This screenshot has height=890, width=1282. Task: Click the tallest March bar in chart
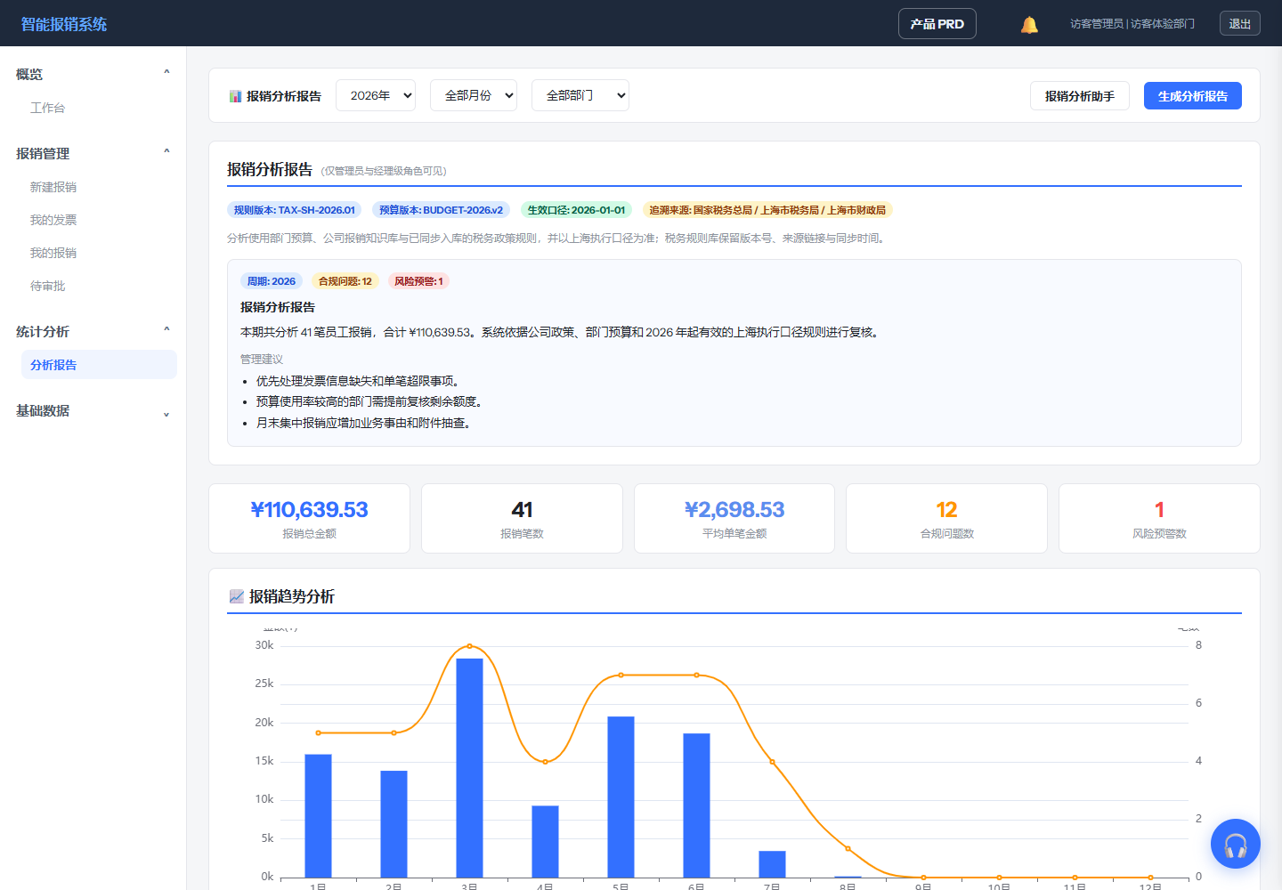coord(469,768)
